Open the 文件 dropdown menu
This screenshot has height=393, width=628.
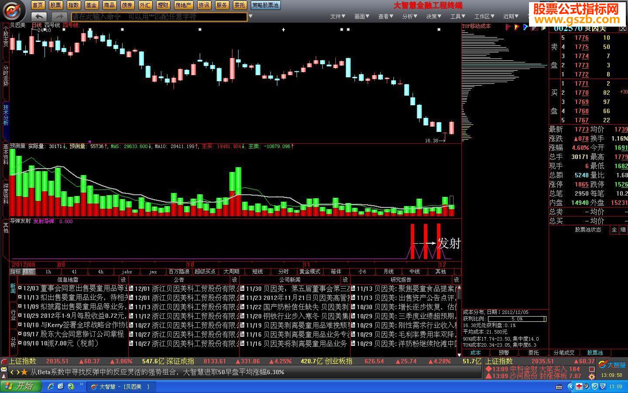click(x=338, y=17)
